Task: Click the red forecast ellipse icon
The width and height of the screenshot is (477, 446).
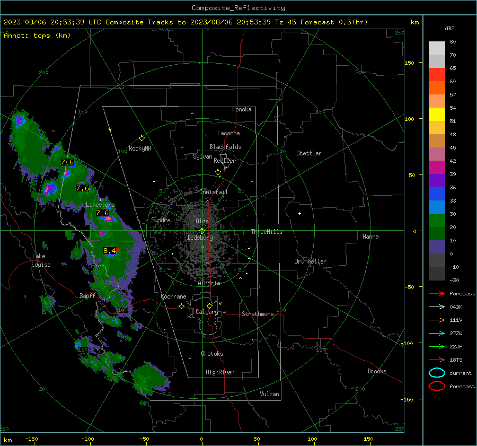Action: 437,386
